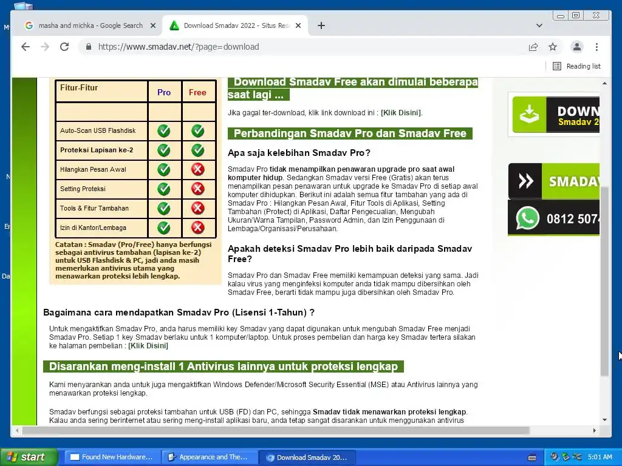Click the Apa saja kelebihan Smadav Pro heading
Image resolution: width=622 pixels, height=466 pixels.
coord(299,153)
